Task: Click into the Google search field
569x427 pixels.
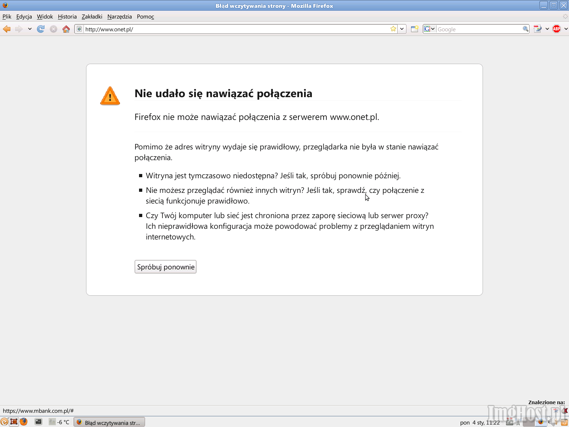Action: [x=479, y=29]
